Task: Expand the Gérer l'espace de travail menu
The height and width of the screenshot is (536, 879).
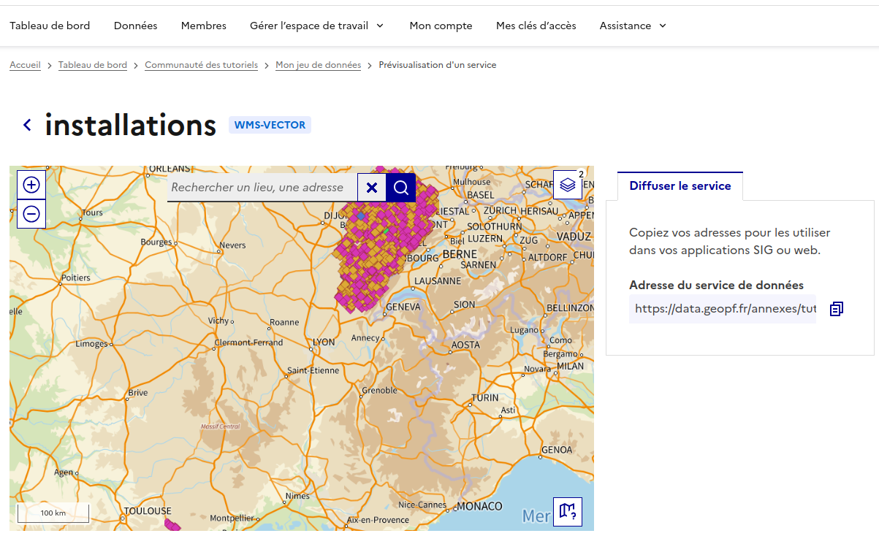Action: [316, 26]
